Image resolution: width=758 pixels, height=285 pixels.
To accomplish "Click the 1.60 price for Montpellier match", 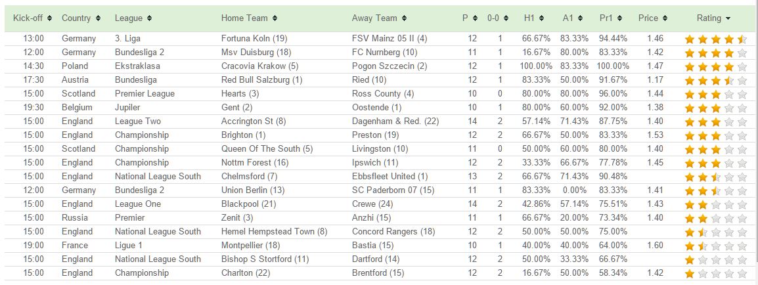I will tap(654, 246).
